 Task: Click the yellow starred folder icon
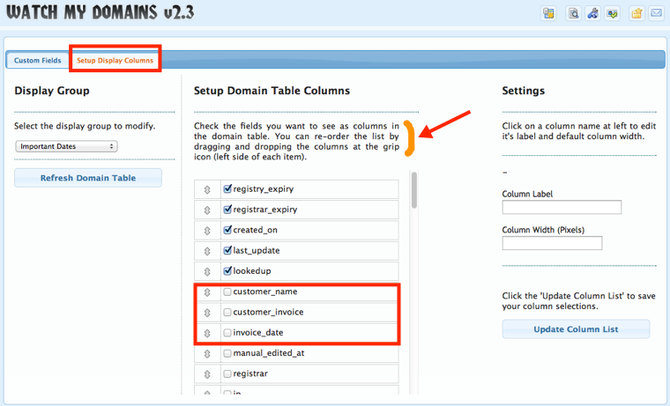click(636, 13)
